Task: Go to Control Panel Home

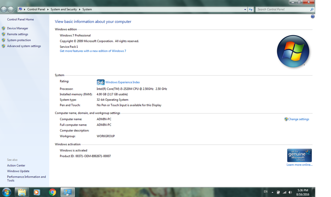Action: click(20, 19)
